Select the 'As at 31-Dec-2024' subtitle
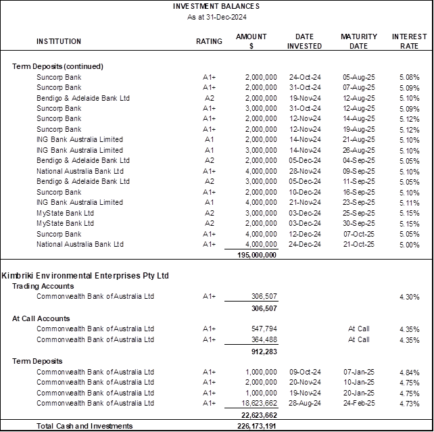 217,17
